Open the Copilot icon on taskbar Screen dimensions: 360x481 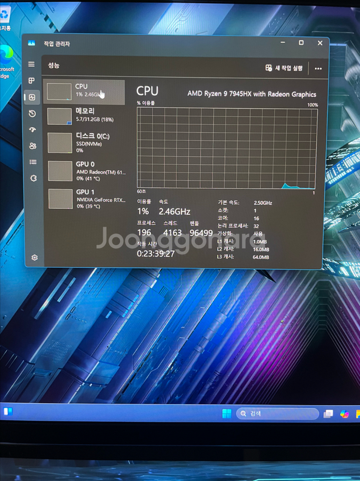[345, 414]
